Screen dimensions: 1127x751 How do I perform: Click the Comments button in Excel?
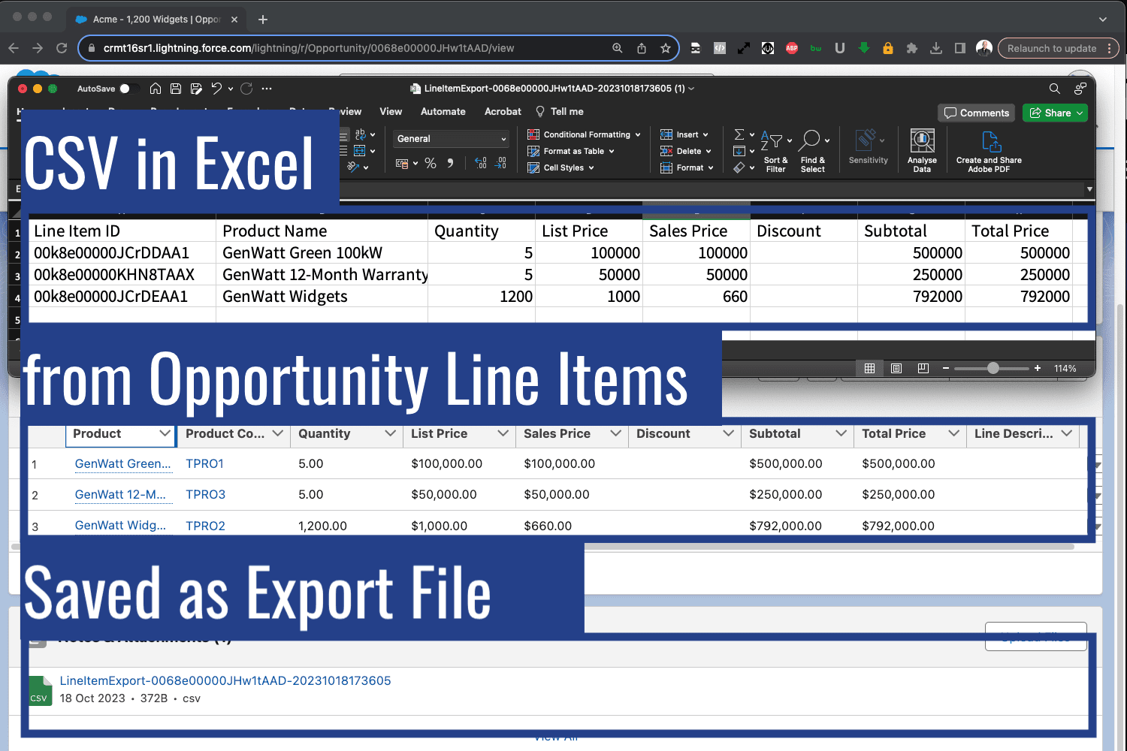(x=976, y=113)
